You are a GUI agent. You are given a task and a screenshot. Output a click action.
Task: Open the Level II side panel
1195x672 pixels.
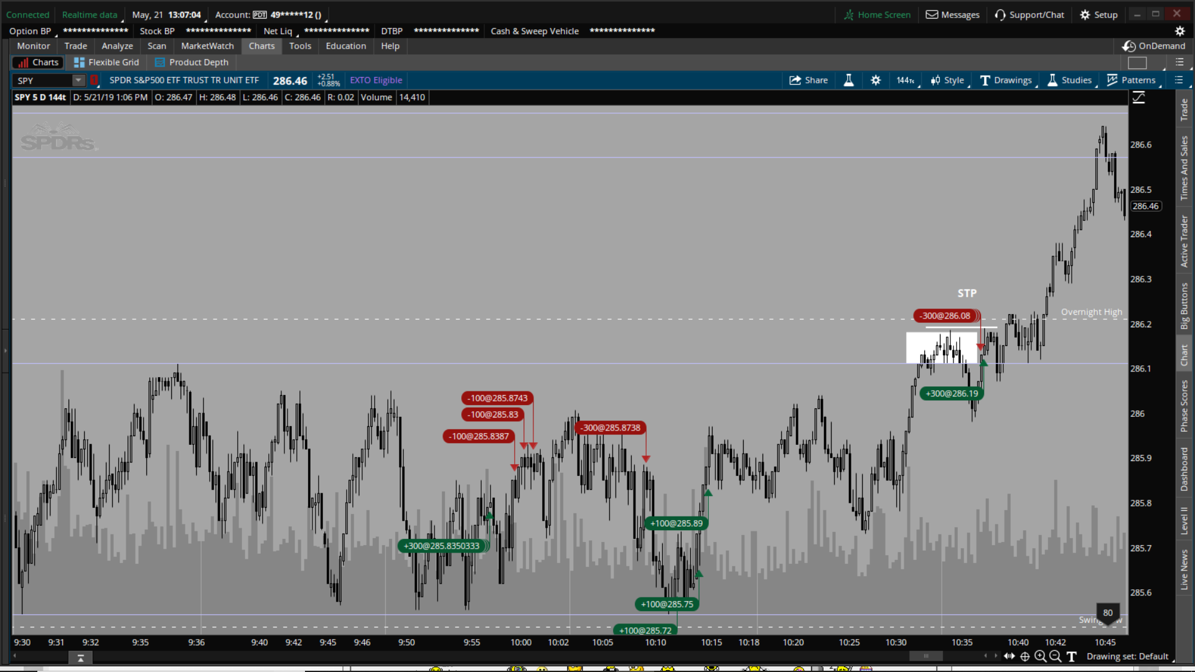(1184, 520)
